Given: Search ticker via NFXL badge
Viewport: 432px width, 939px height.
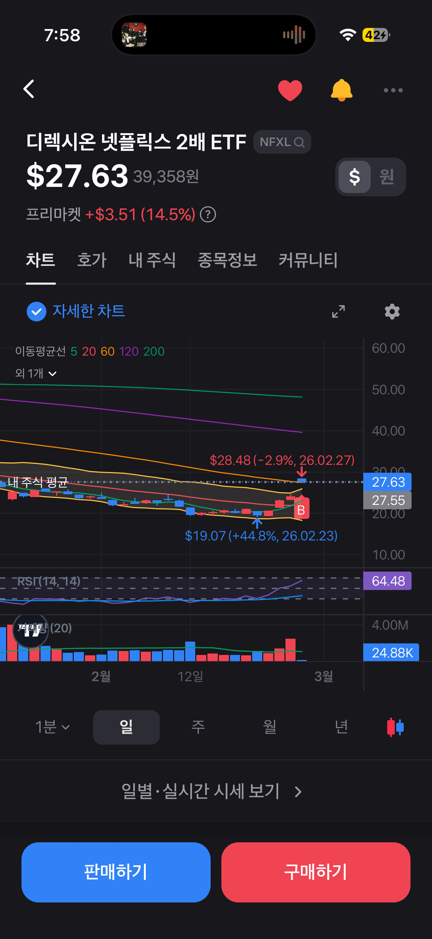Looking at the screenshot, I should click(282, 142).
